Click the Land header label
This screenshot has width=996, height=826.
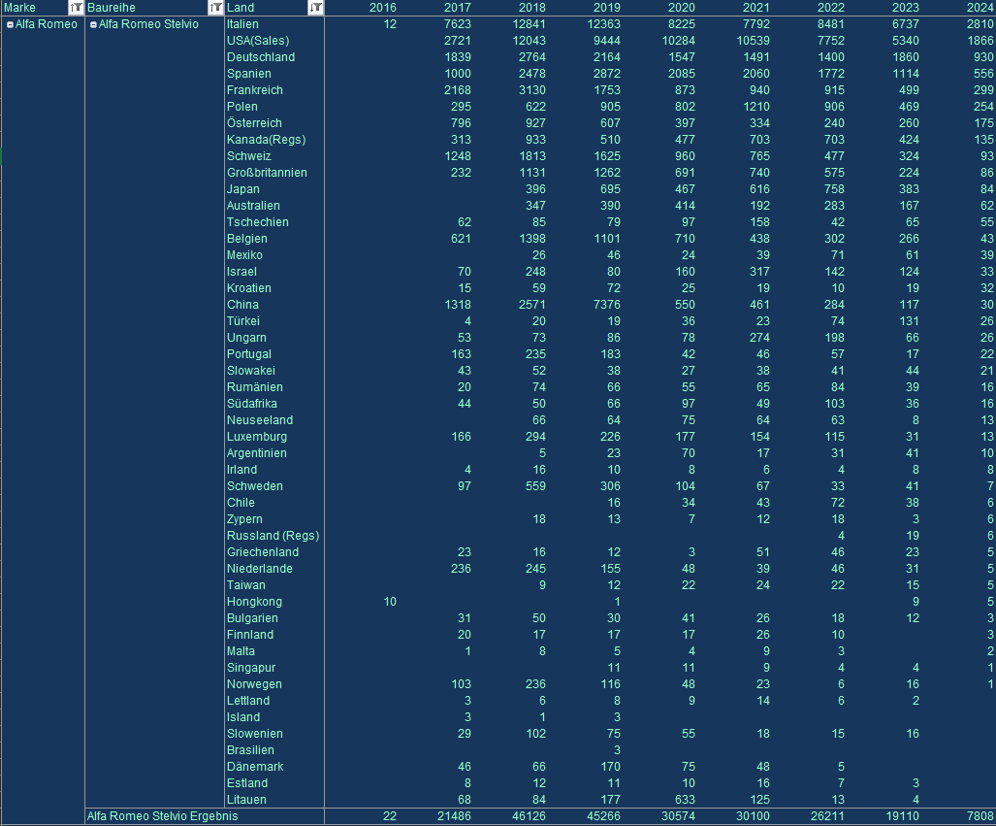(241, 8)
